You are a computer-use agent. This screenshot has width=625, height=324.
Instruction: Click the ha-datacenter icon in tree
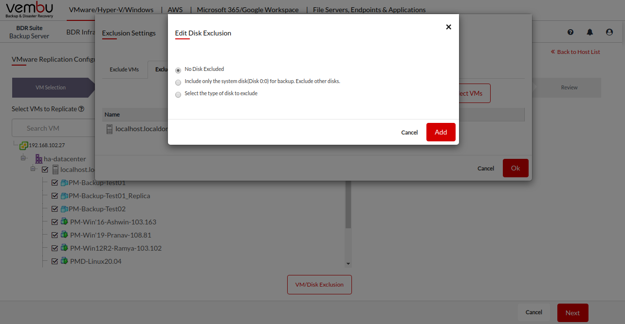(x=38, y=159)
